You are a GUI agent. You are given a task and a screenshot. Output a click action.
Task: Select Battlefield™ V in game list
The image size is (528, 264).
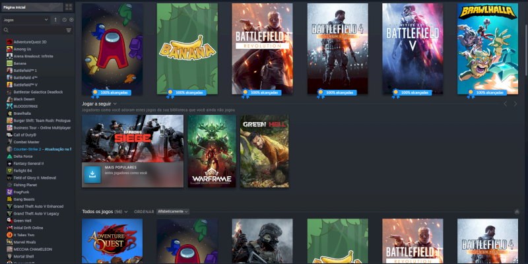(x=26, y=85)
